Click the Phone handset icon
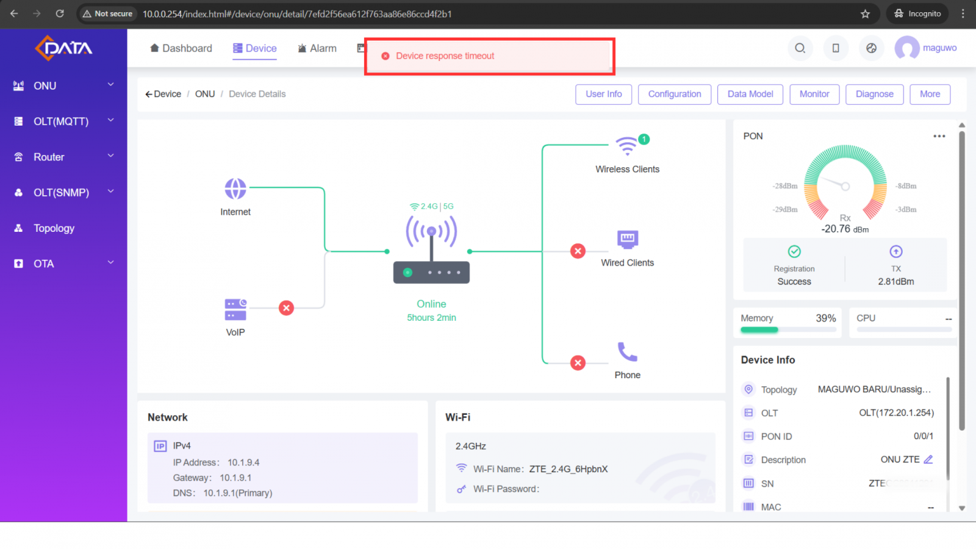This screenshot has height=549, width=976. click(x=628, y=351)
